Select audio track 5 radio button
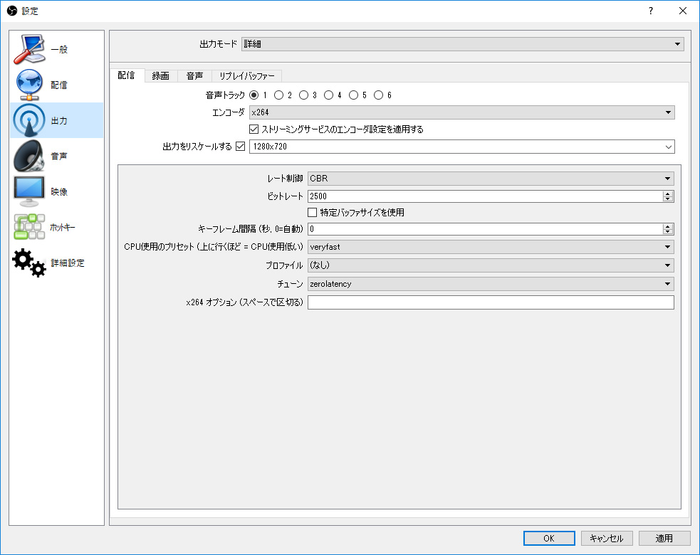This screenshot has width=700, height=555. (354, 95)
